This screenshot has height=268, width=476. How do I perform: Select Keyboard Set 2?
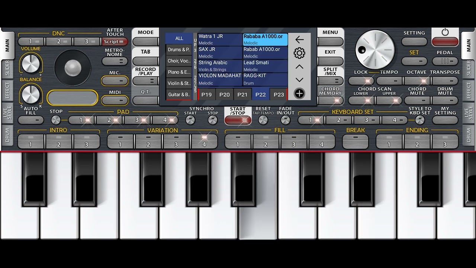click(x=339, y=120)
